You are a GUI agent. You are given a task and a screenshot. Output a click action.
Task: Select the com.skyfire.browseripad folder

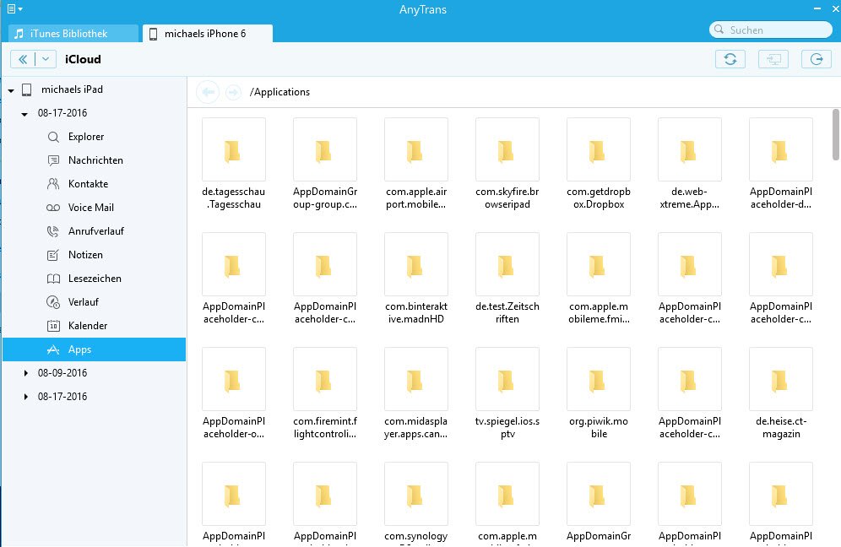(x=507, y=164)
